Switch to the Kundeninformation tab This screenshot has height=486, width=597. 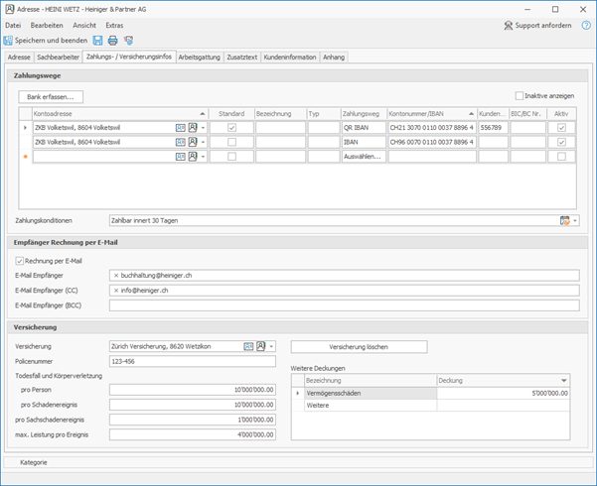(290, 58)
